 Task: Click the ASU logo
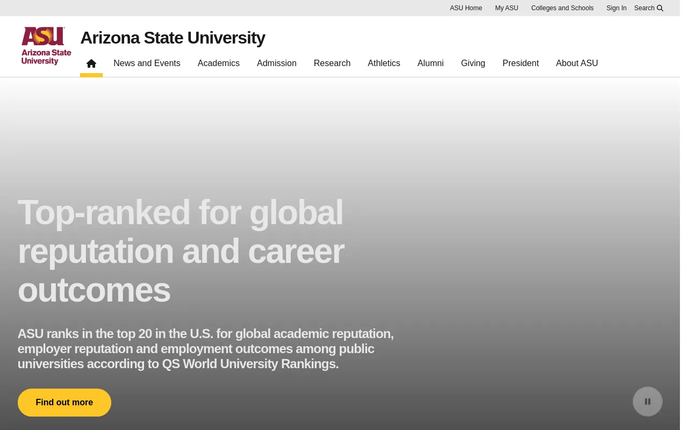pyautogui.click(x=46, y=46)
